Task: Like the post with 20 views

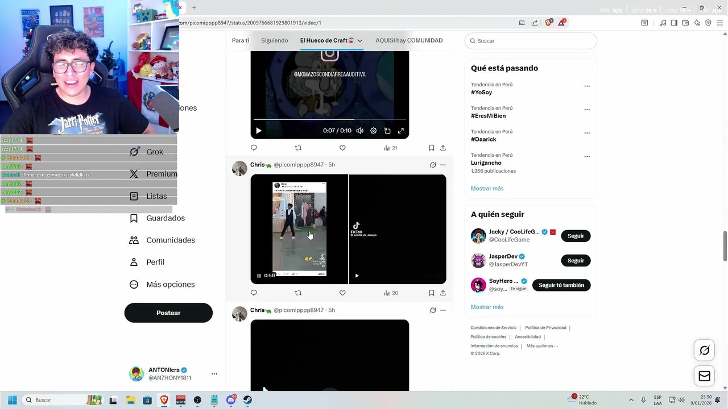Action: click(342, 293)
